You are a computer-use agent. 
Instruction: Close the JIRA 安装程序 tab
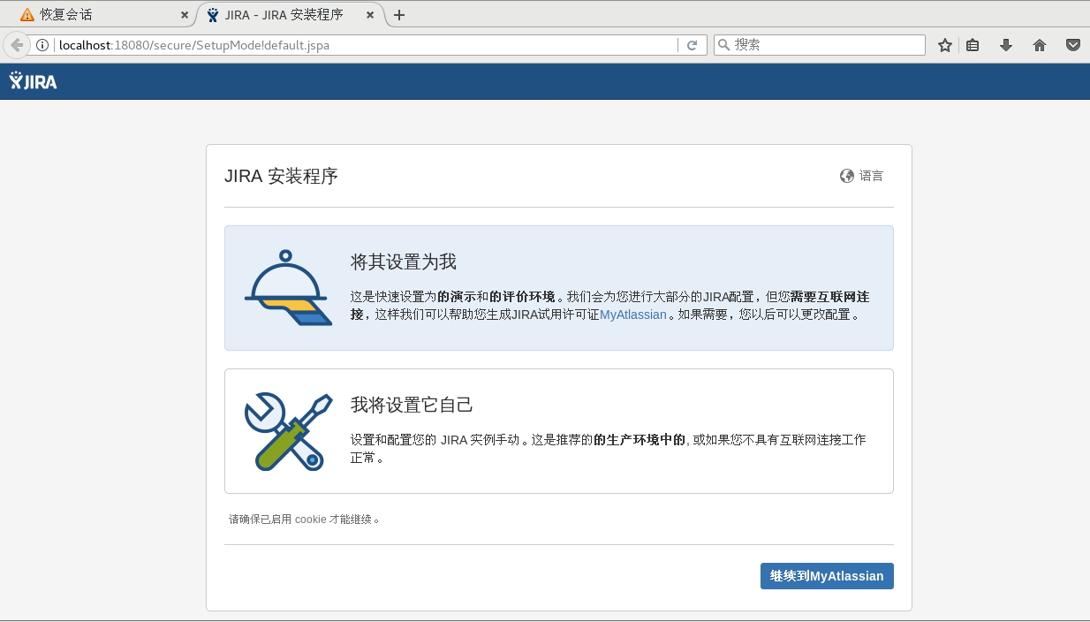(372, 15)
